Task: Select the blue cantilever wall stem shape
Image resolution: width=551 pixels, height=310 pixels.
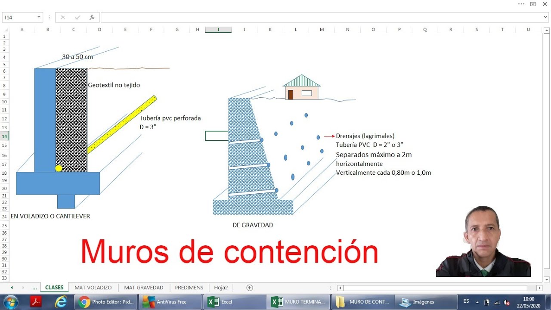Action: pos(45,120)
